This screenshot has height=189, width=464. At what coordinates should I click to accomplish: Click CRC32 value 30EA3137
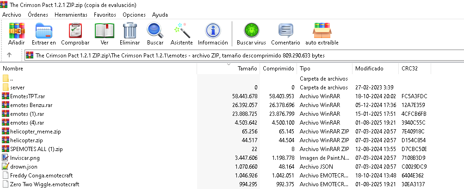tap(414, 184)
